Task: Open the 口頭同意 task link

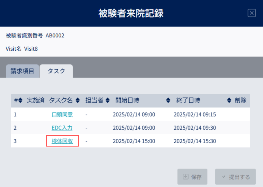Action: [x=62, y=115]
